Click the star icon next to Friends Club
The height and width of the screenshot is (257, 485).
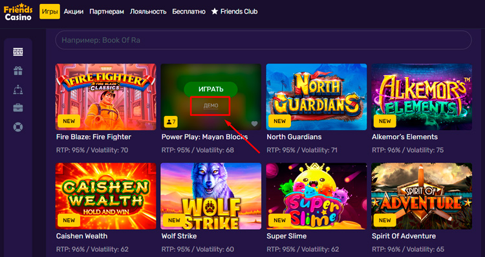tap(215, 12)
